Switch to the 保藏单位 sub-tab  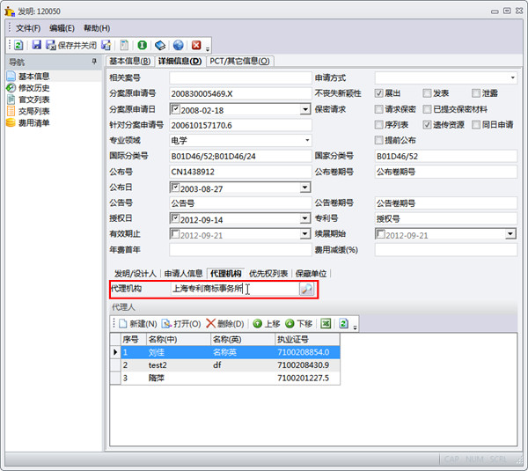[x=311, y=274]
